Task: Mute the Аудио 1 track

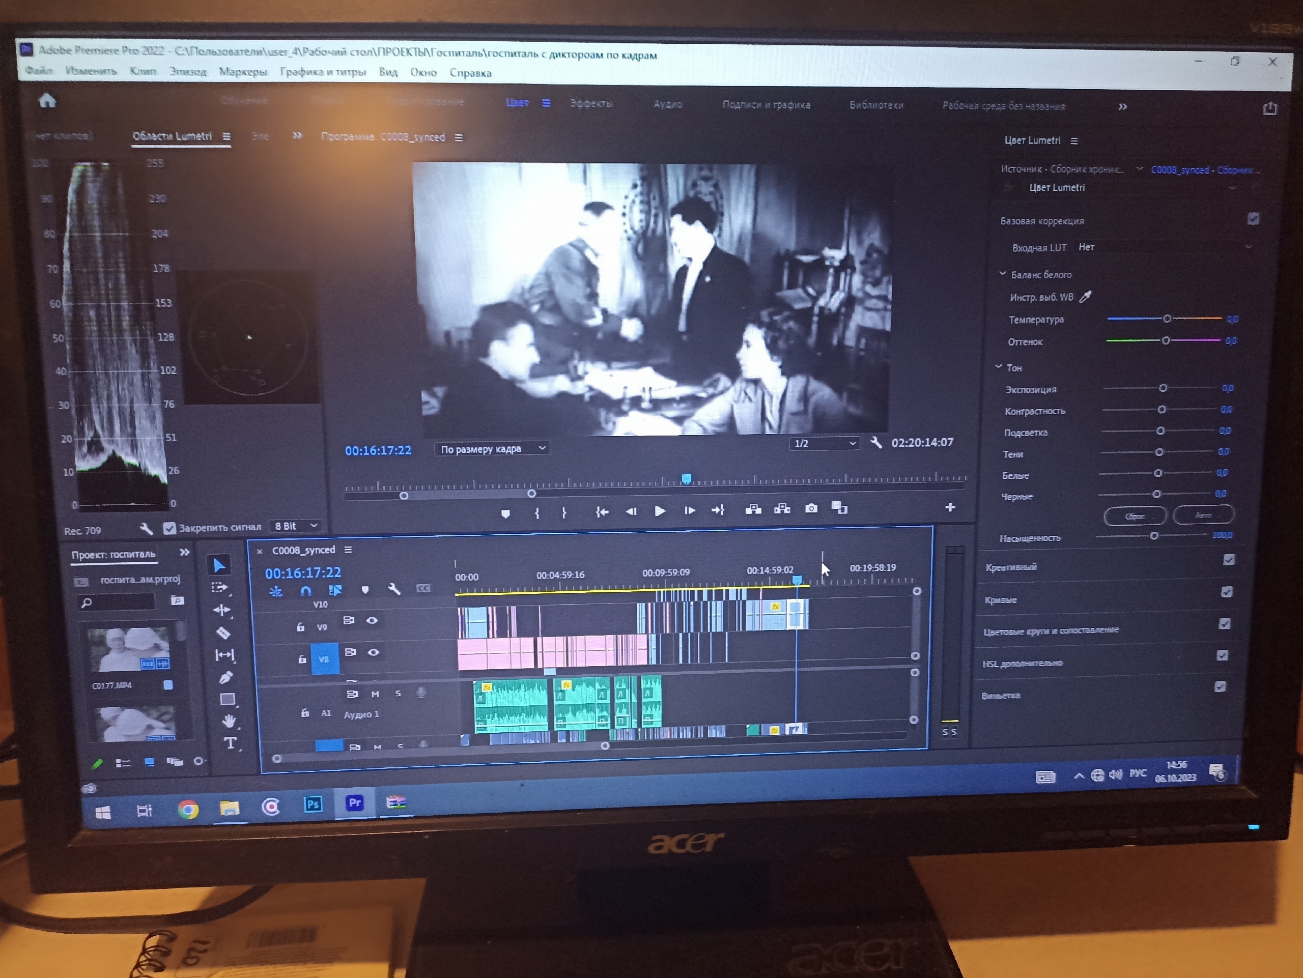Action: [375, 694]
